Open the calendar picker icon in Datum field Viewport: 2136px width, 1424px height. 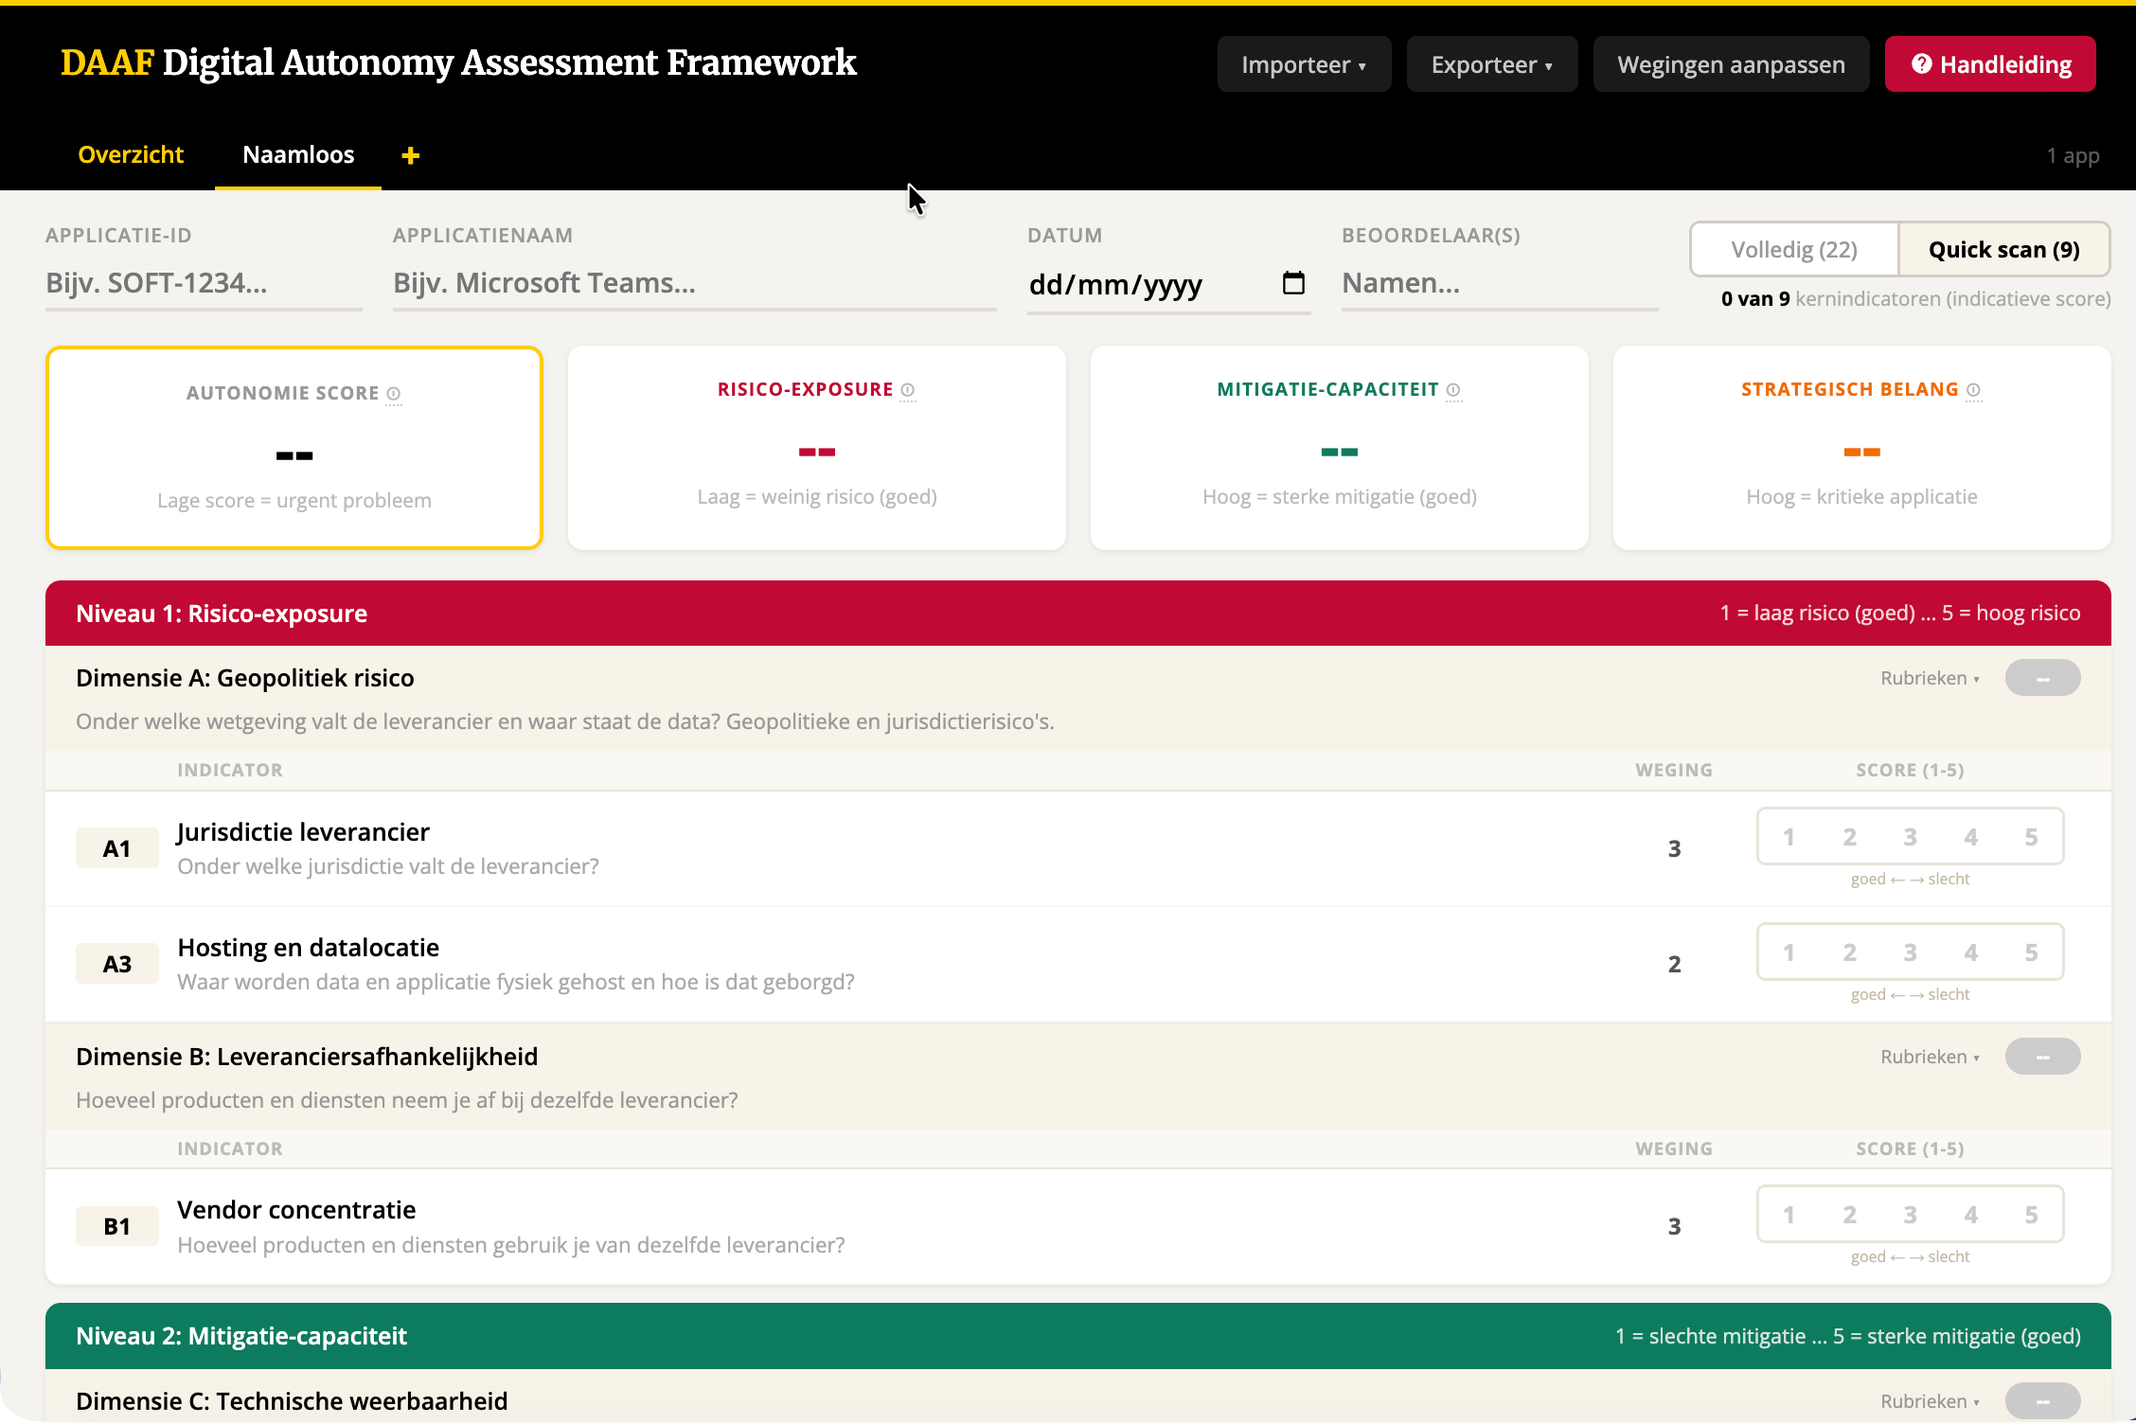click(1293, 283)
